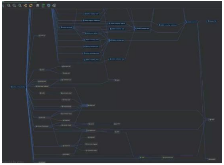Select the orange-edge dependency node below the hub
The image size is (224, 165).
tap(66, 120)
